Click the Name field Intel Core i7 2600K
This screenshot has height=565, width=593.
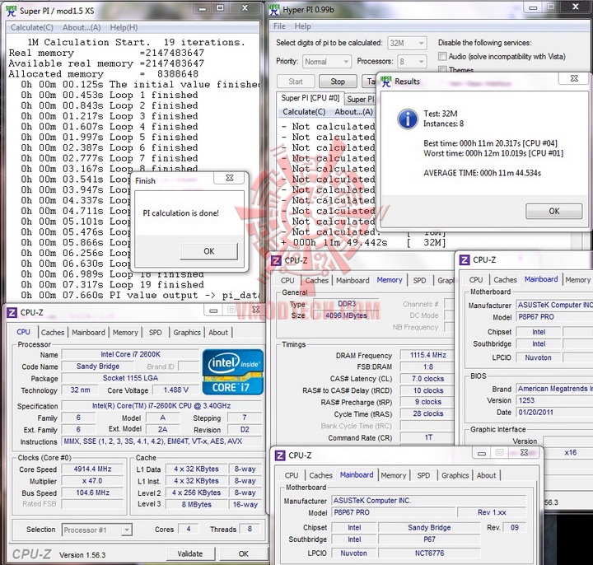pos(130,354)
